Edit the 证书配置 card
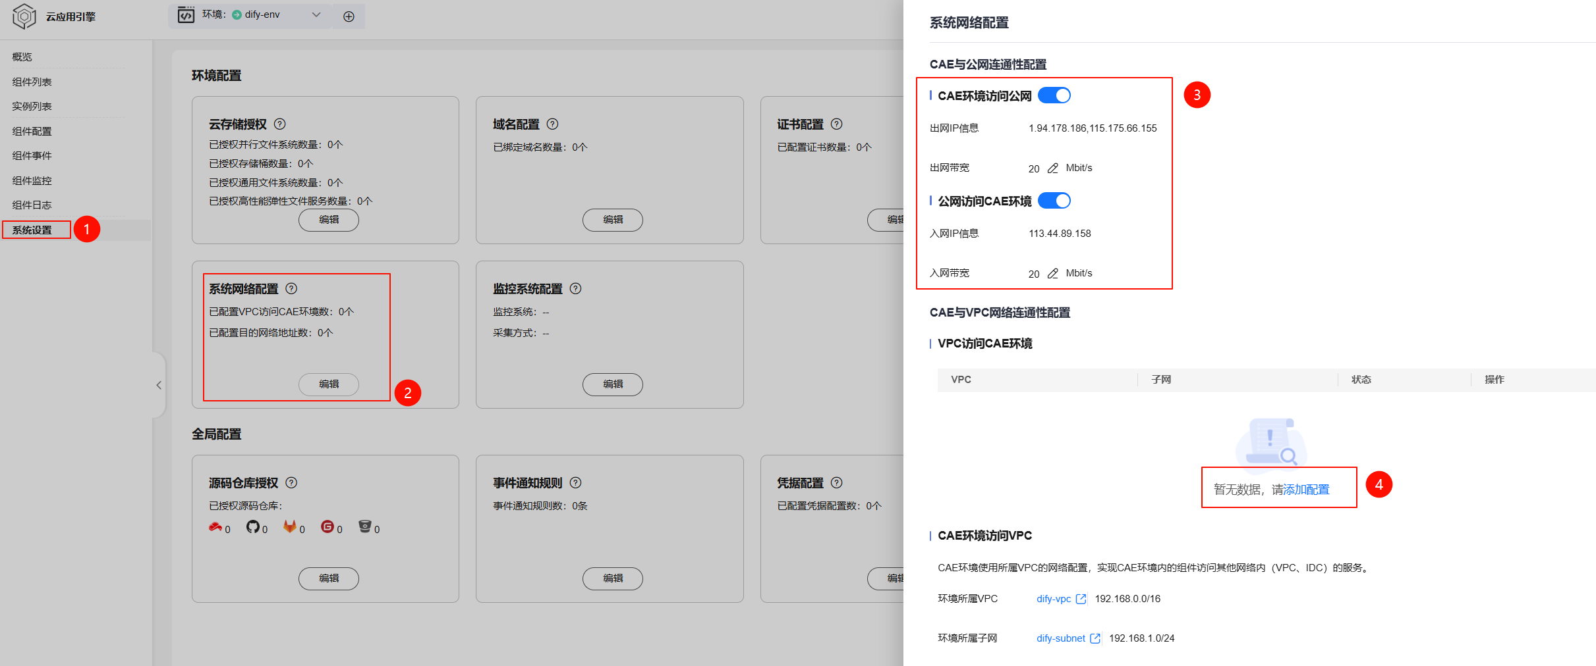The image size is (1596, 666). (886, 220)
